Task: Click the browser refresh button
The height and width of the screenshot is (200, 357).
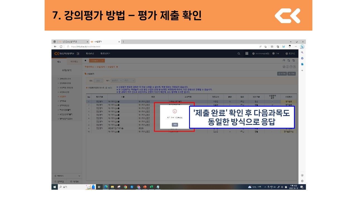Action: pyautogui.click(x=61, y=46)
